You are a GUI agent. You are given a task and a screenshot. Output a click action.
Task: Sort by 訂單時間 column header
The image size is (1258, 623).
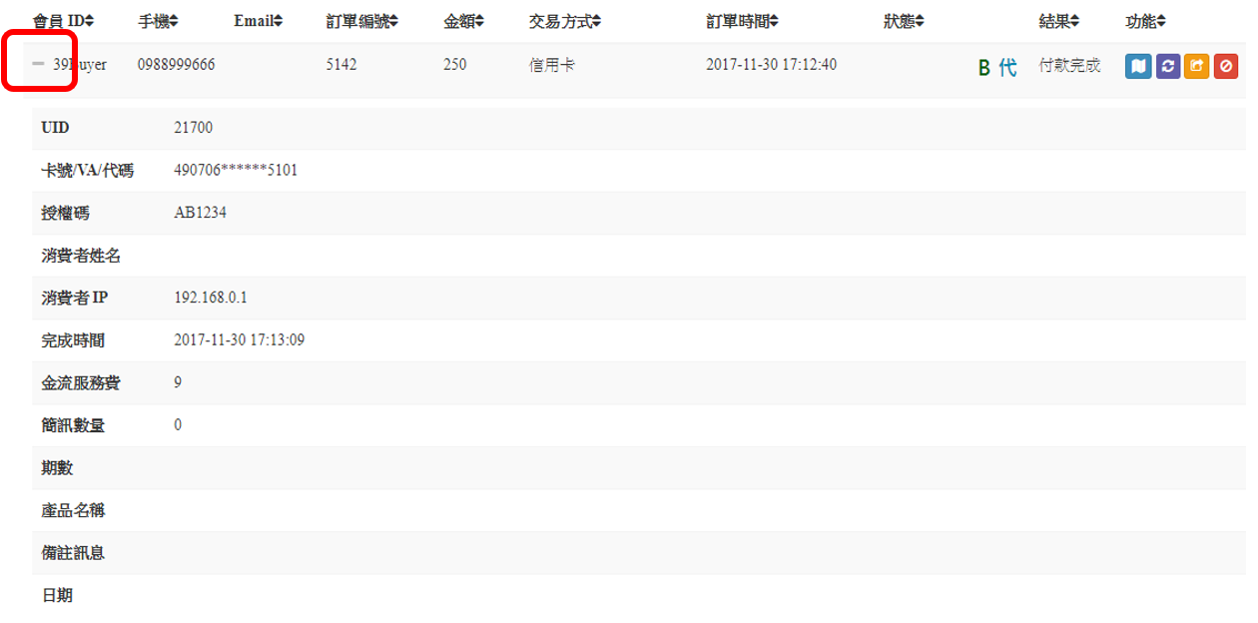coord(742,21)
